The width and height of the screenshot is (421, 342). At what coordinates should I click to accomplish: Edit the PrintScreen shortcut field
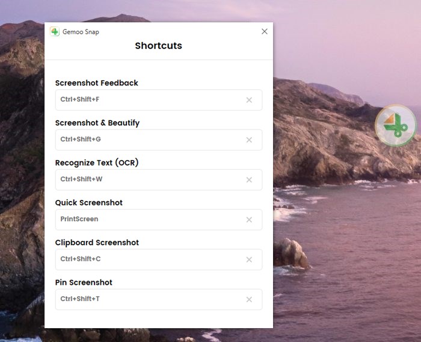pyautogui.click(x=159, y=220)
